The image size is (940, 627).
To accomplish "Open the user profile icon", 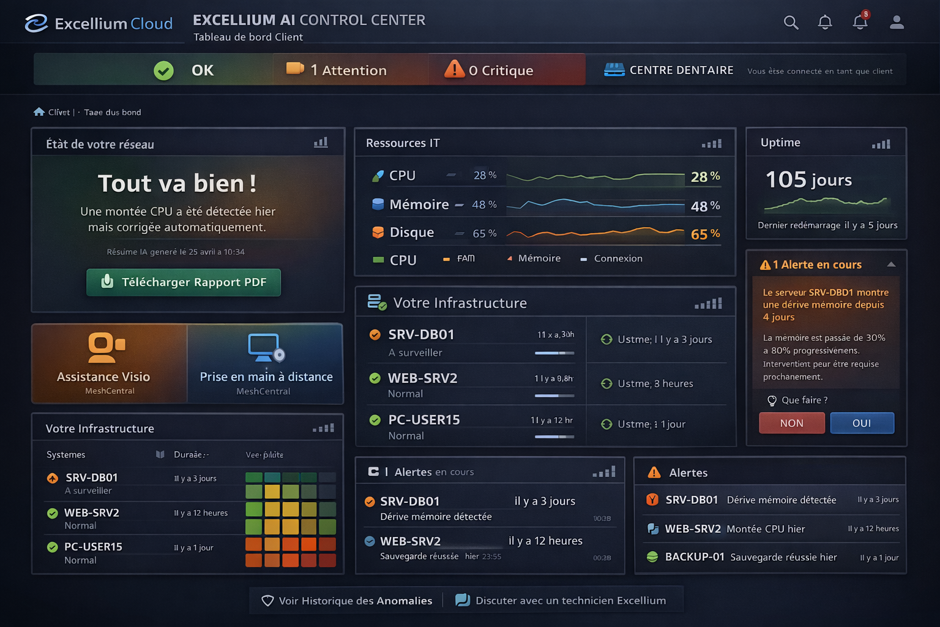I will point(897,23).
